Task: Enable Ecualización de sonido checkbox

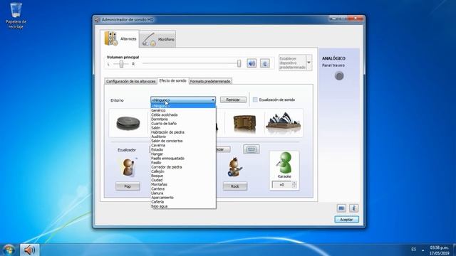Action: click(255, 100)
